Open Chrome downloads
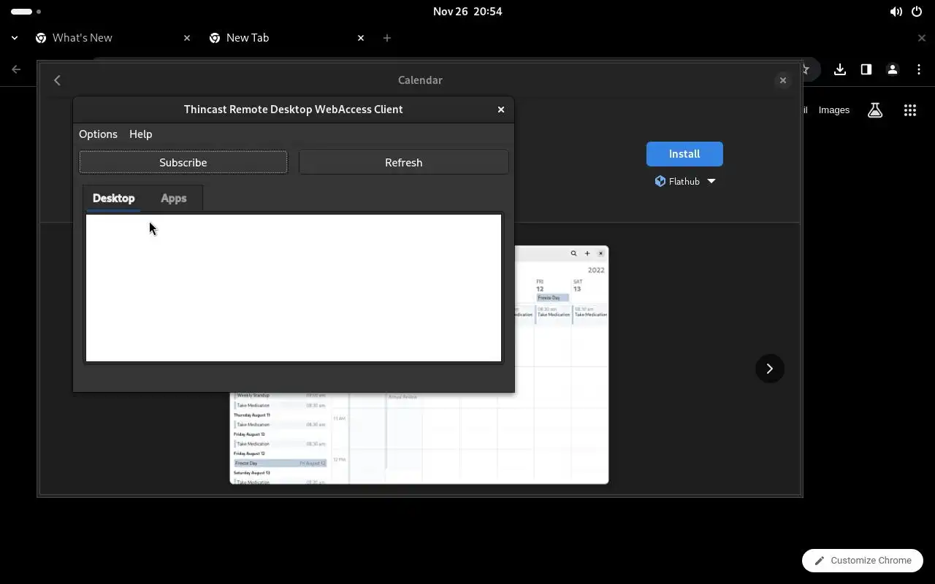The width and height of the screenshot is (935, 584). pyautogui.click(x=840, y=69)
